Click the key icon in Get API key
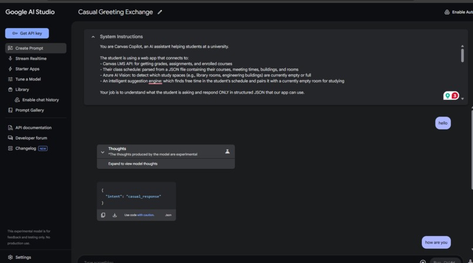 (15, 33)
